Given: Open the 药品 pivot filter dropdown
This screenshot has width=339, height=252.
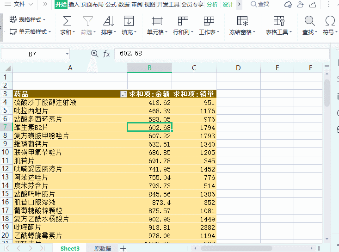Looking at the screenshot, I should coord(123,94).
